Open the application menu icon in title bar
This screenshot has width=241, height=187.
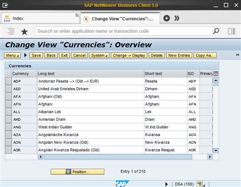pyautogui.click(x=5, y=5)
